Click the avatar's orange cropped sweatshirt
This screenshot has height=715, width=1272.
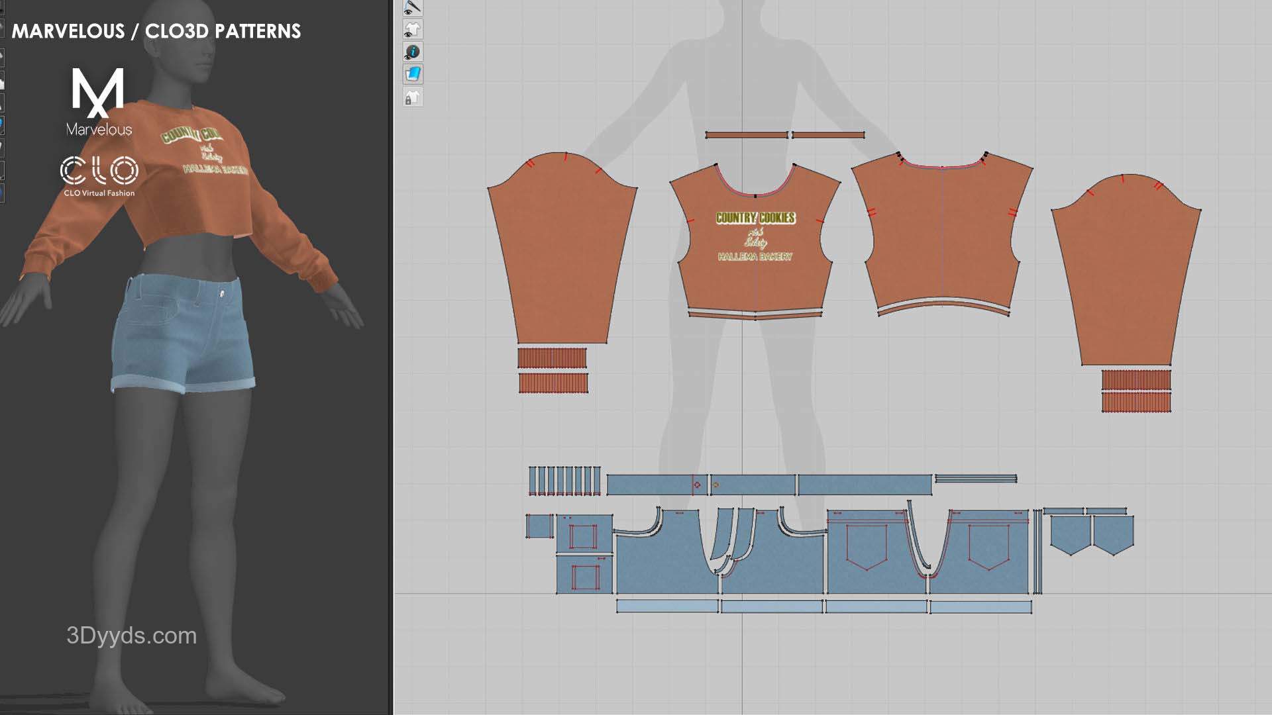pos(199,199)
